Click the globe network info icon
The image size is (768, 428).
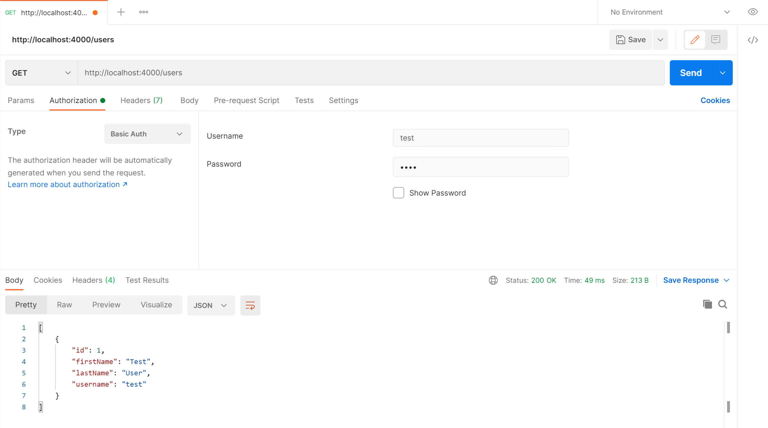coord(492,280)
